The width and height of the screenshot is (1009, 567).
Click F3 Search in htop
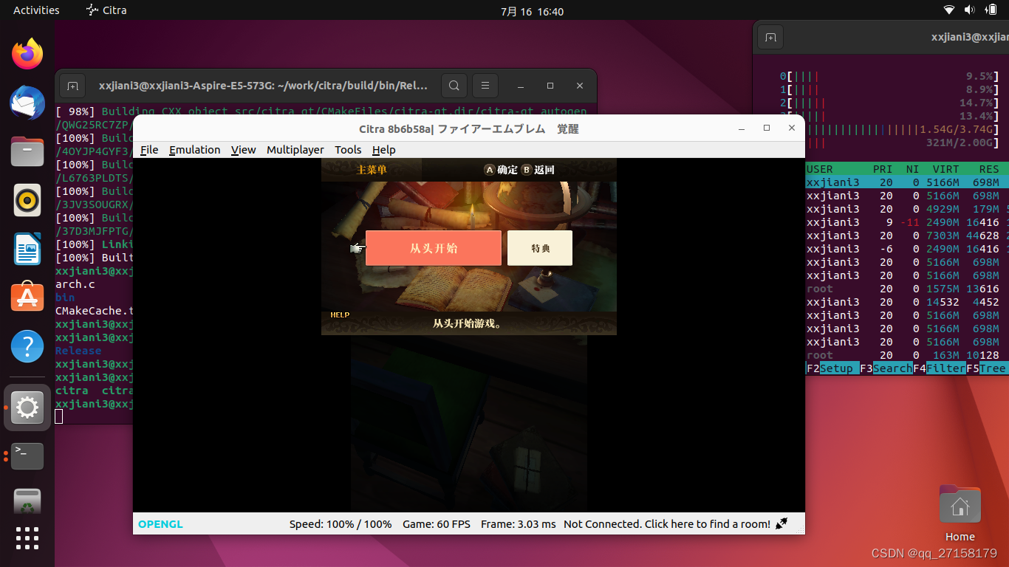[x=886, y=368]
